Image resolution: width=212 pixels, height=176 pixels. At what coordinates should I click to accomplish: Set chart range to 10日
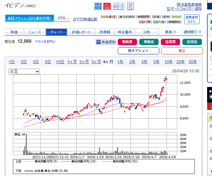(x=60, y=62)
